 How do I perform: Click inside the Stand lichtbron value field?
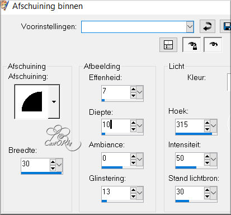[x=190, y=193]
